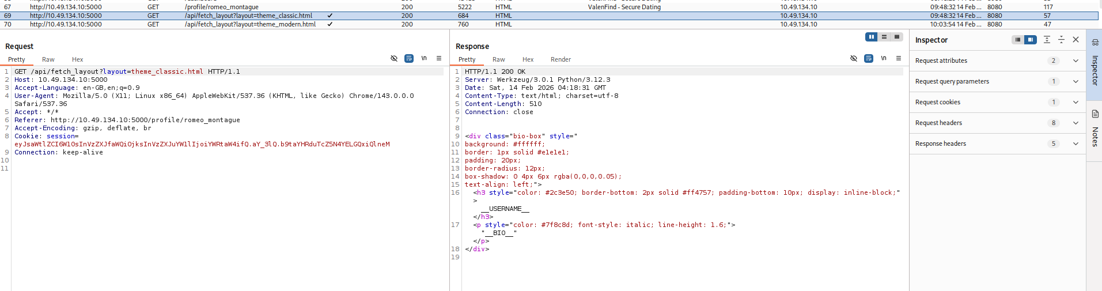Switch Response view to Raw tab

click(499, 59)
